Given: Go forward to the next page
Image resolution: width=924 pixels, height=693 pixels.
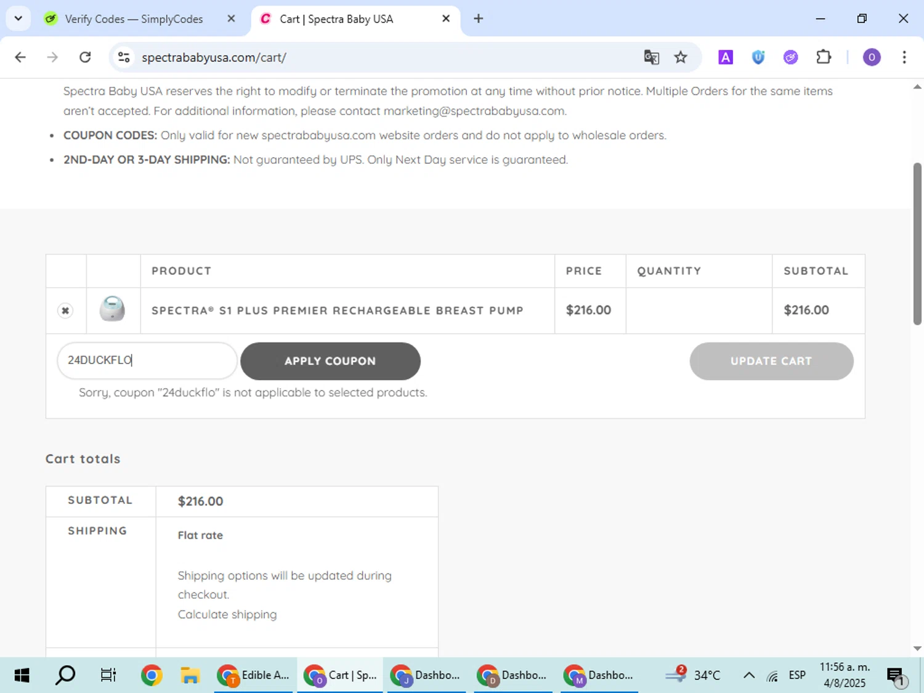Looking at the screenshot, I should (53, 57).
